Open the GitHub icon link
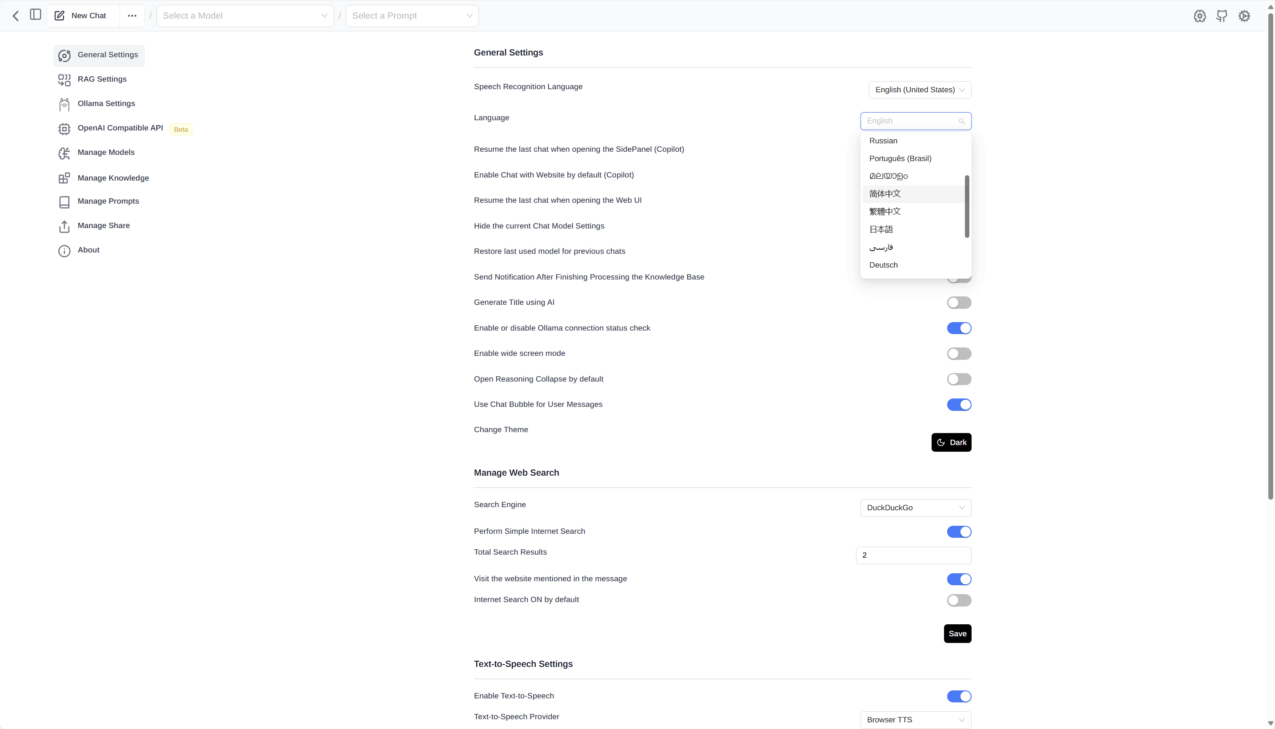The height and width of the screenshot is (729, 1275). pyautogui.click(x=1221, y=16)
